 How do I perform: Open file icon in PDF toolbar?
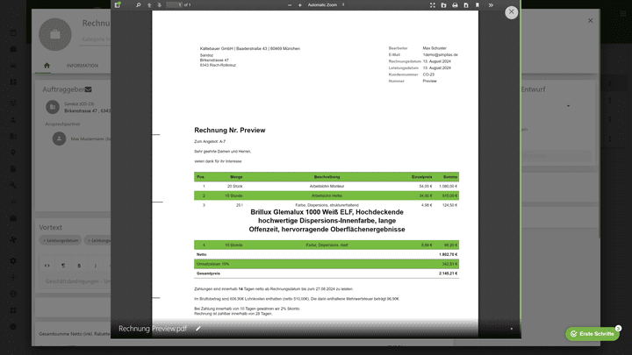tap(443, 5)
